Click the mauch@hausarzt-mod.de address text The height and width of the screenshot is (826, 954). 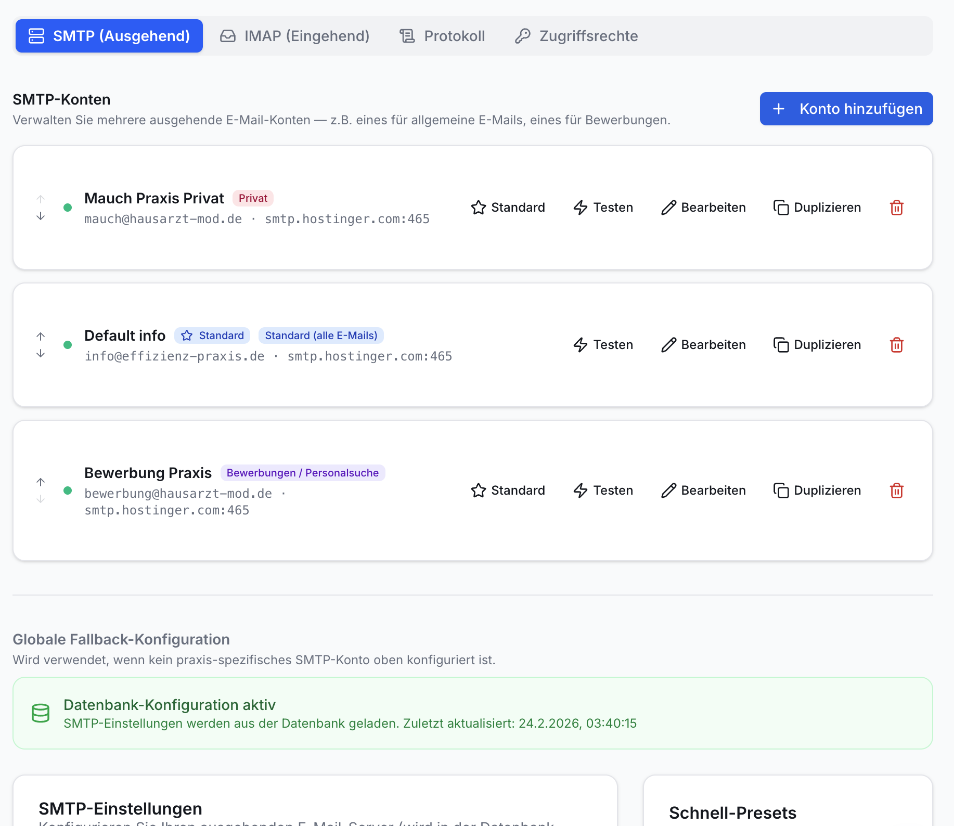coord(163,219)
